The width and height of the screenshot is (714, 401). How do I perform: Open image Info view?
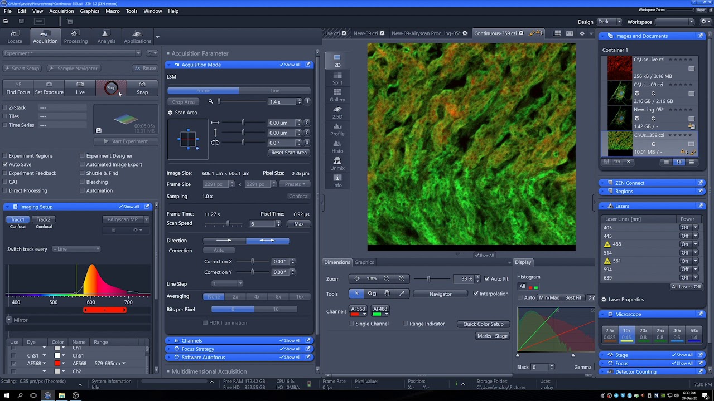[x=337, y=181]
